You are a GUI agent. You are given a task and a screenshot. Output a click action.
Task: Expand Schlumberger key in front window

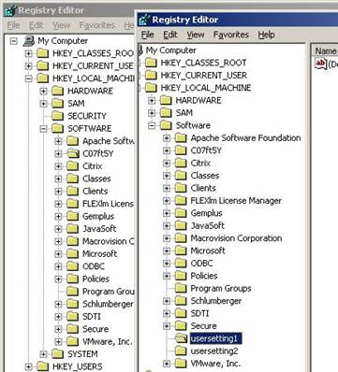[167, 301]
